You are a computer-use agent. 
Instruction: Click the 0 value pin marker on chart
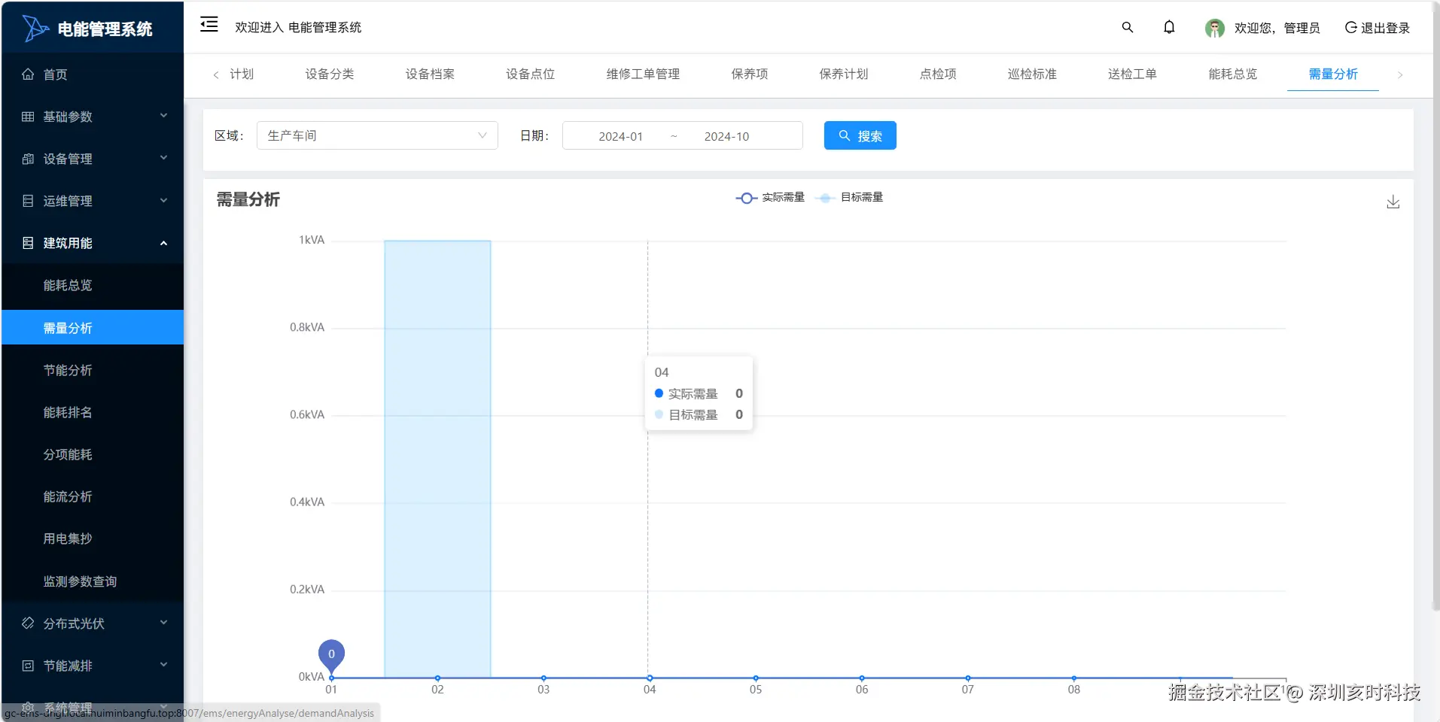[x=331, y=655]
